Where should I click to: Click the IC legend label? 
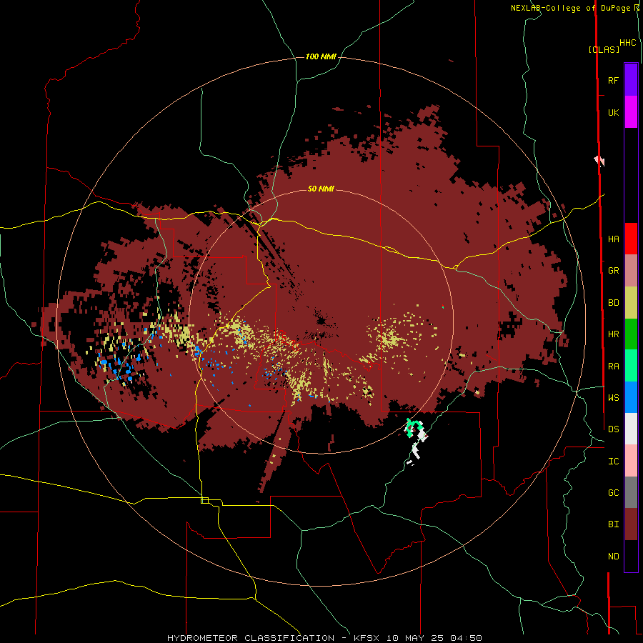coord(613,462)
